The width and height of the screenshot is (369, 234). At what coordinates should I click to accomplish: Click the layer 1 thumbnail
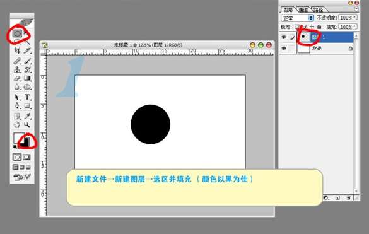305,37
